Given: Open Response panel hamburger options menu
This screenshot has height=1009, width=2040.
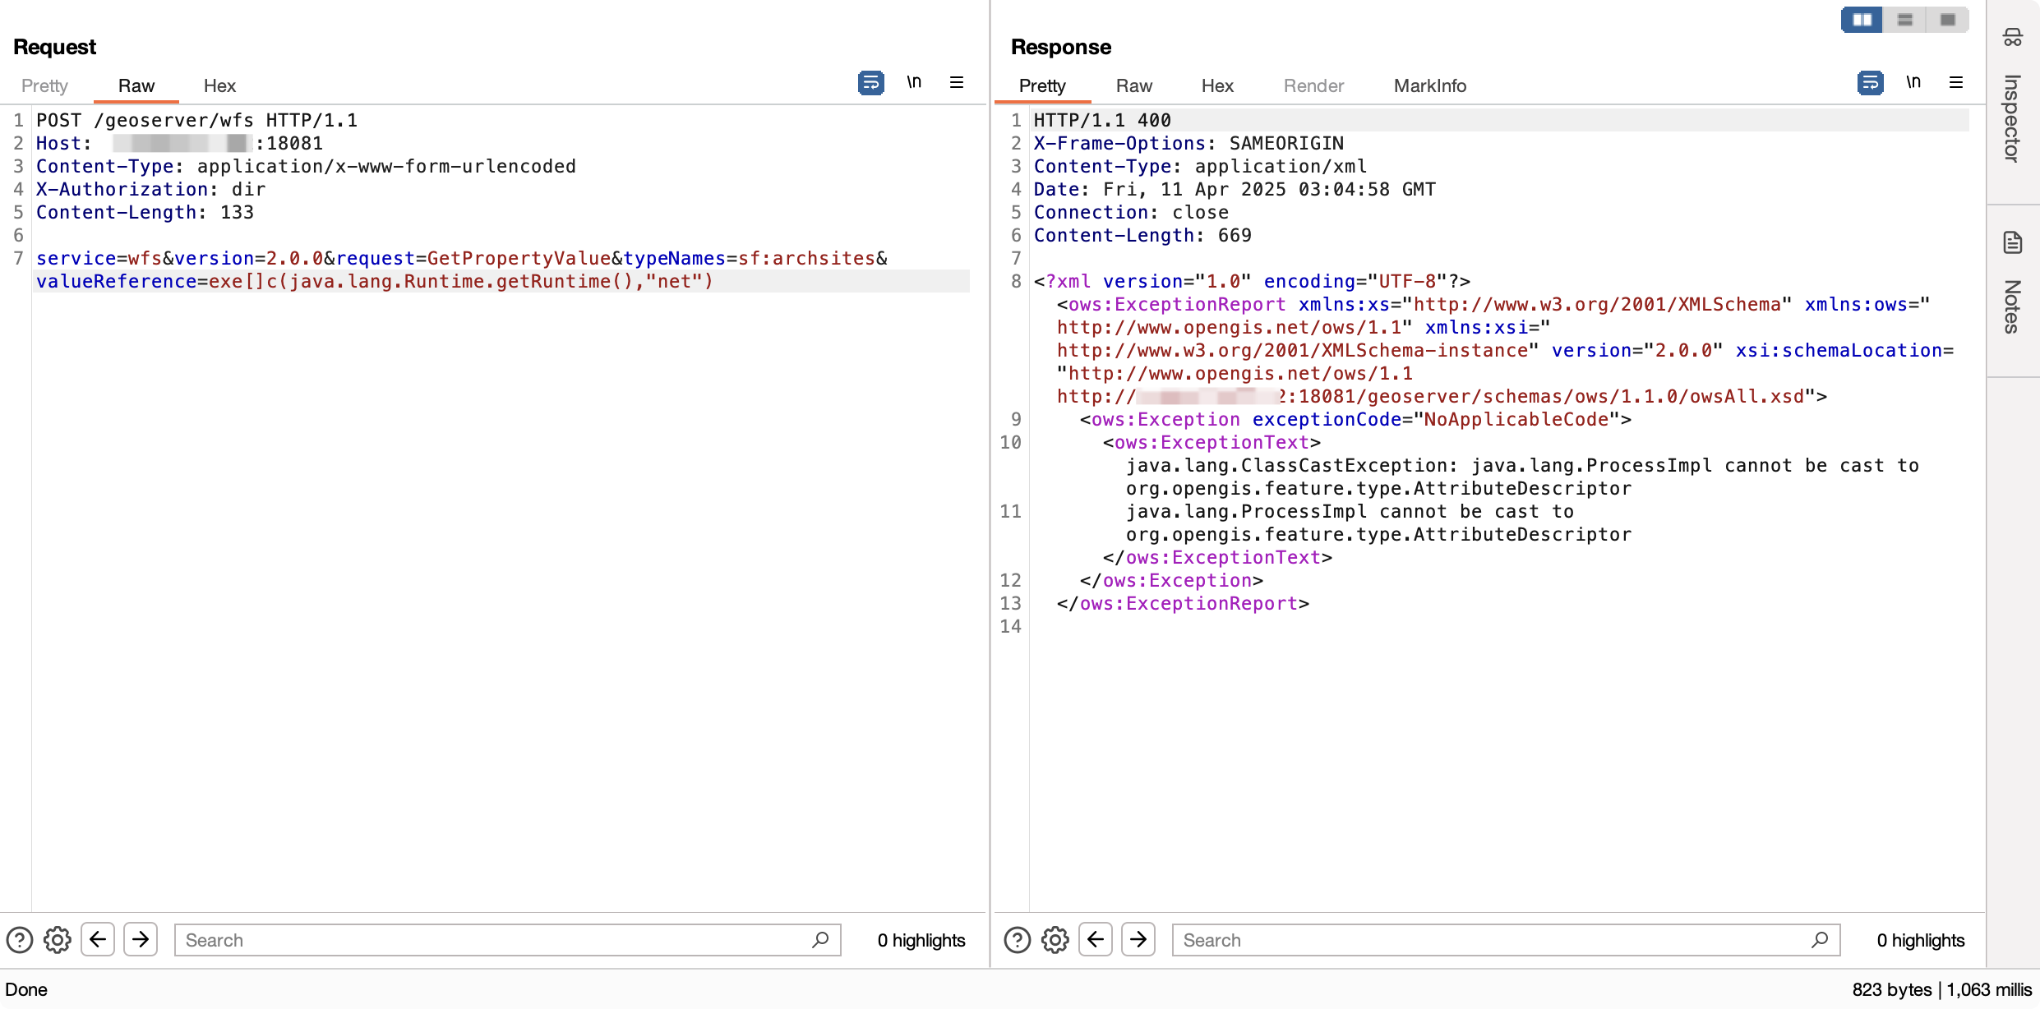Looking at the screenshot, I should (x=1956, y=82).
